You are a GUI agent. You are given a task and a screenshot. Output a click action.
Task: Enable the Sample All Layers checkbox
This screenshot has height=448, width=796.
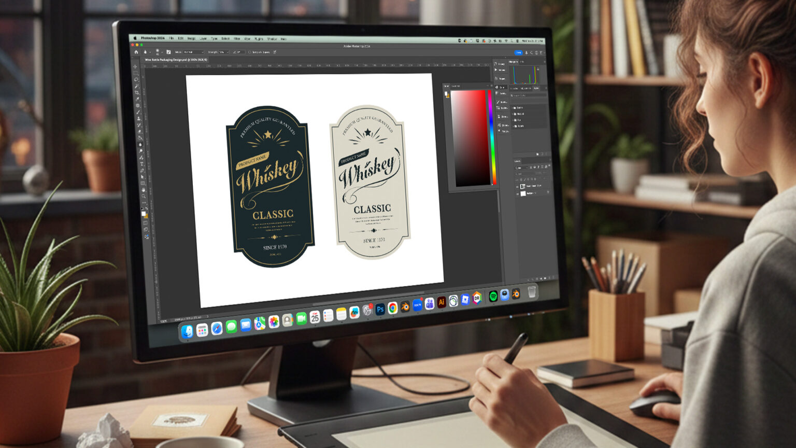[x=250, y=52]
